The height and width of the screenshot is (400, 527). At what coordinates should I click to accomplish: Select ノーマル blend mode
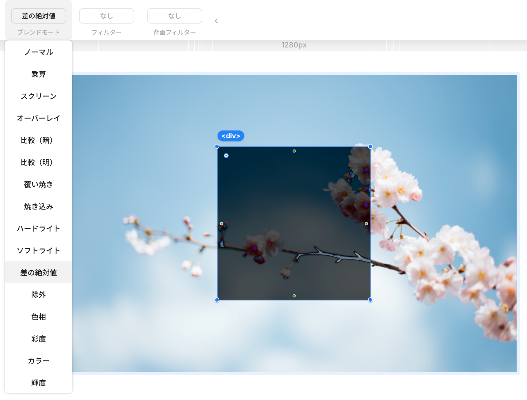(39, 52)
